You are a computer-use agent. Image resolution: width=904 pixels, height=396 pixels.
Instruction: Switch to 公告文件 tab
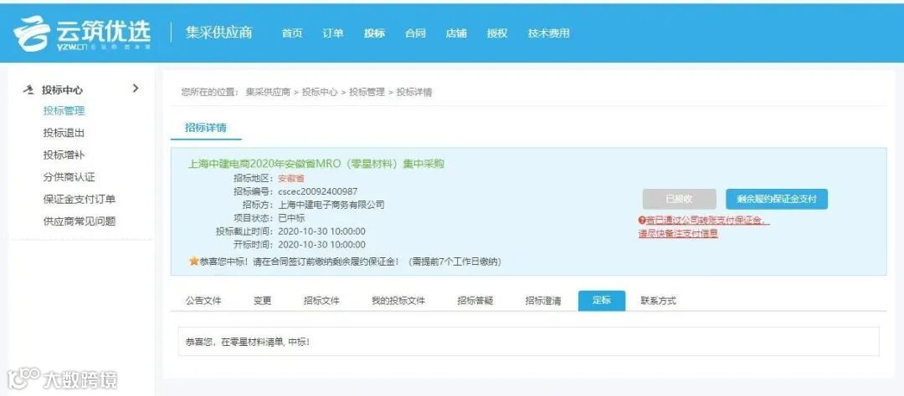click(x=203, y=301)
